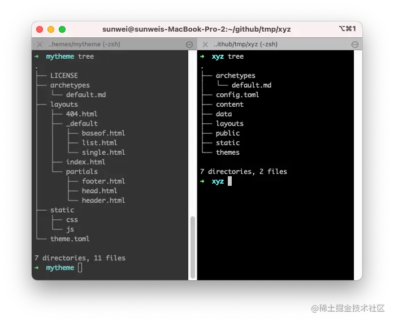Switch to the ..hemes/mytheme (-zsh) tab
Screen dimensions: 394x322
[114, 45]
